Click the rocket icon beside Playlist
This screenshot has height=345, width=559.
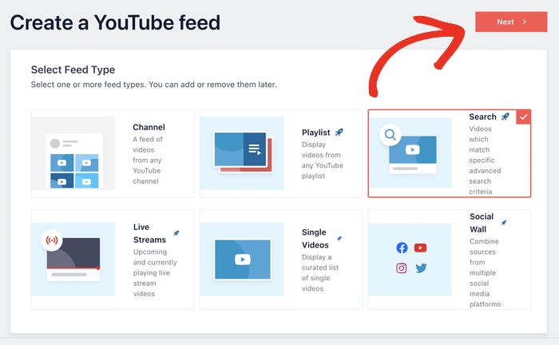pos(339,132)
